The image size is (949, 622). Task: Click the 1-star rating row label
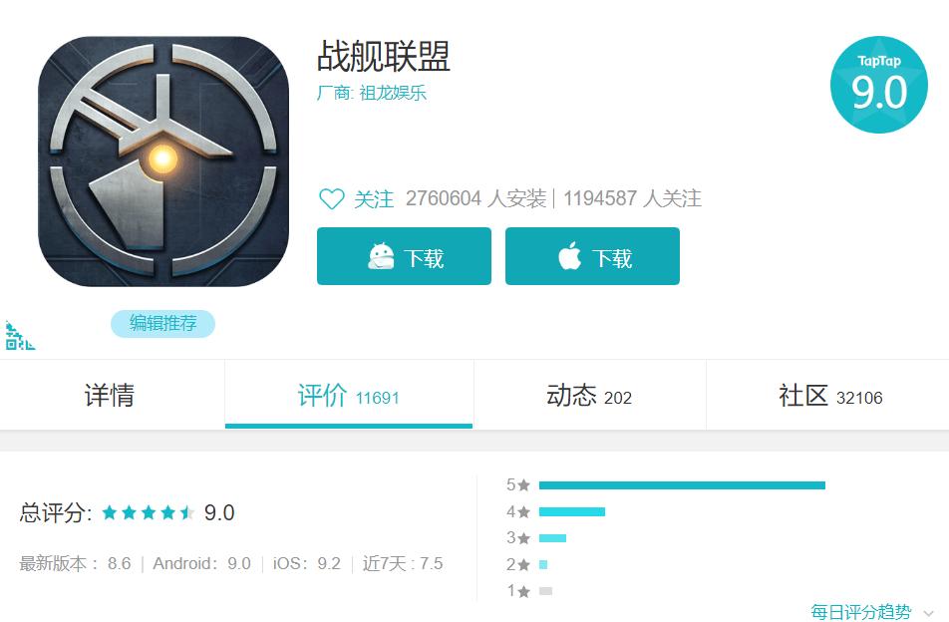click(x=518, y=590)
